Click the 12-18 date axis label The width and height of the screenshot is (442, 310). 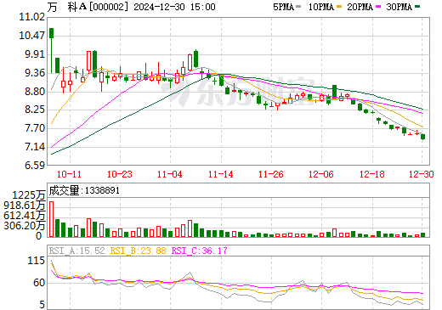click(372, 174)
